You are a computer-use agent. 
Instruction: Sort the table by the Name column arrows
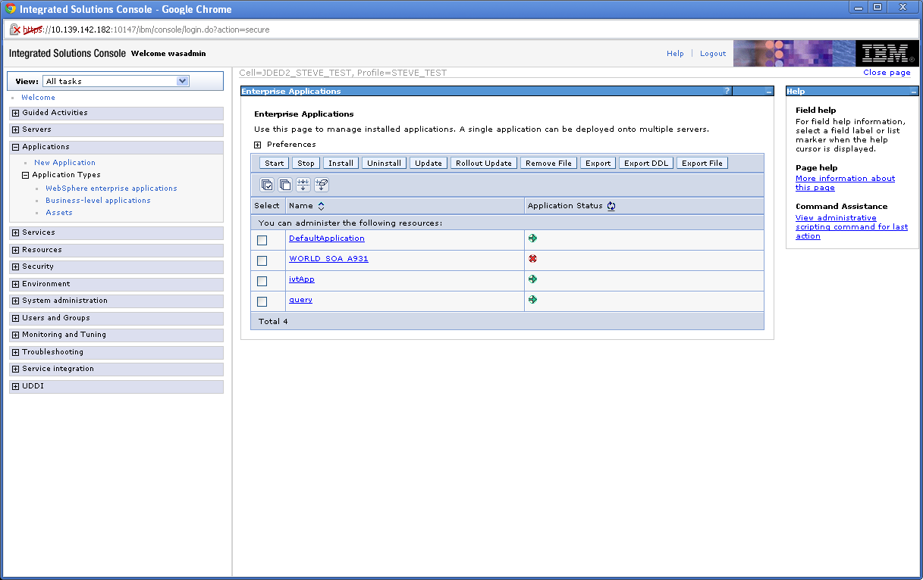tap(321, 206)
